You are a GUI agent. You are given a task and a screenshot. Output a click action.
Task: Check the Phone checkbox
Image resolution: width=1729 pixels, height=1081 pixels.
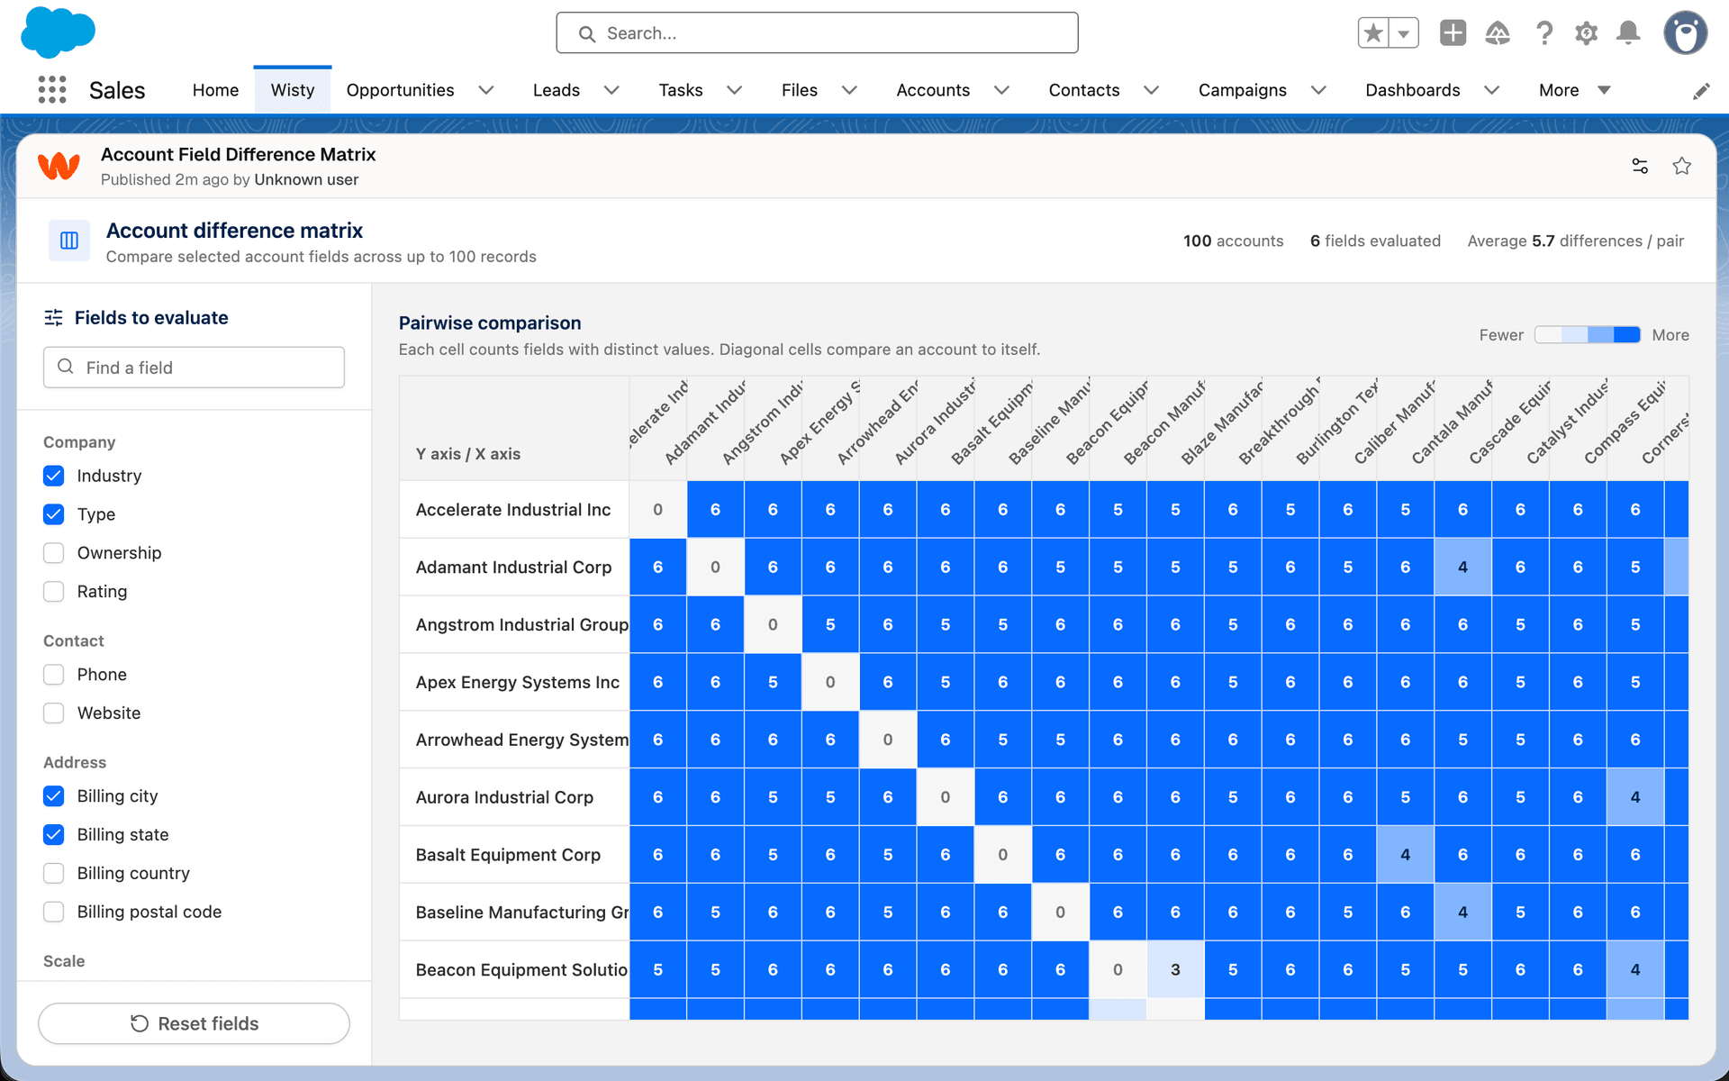click(x=54, y=675)
